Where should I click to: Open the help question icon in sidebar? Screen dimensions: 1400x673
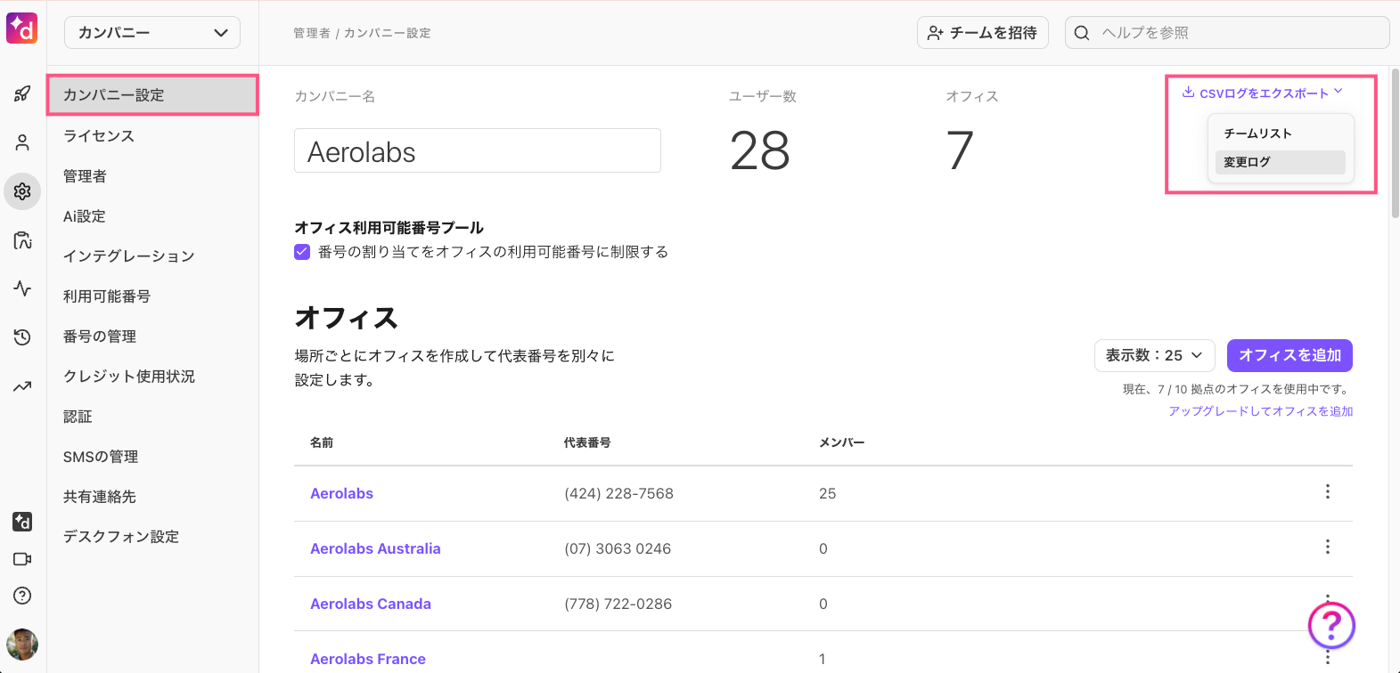(22, 596)
